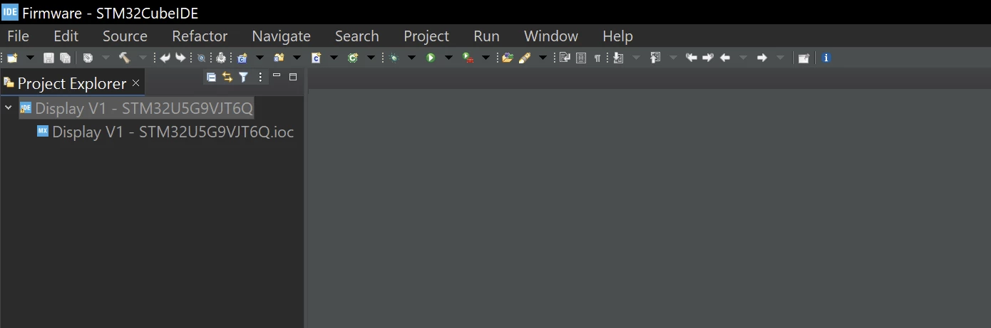Screen dimensions: 991x328
Task: Open the Refactor menu
Action: pos(200,36)
